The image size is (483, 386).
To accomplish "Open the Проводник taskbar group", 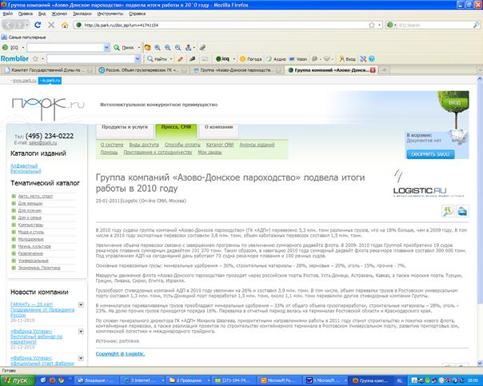I will click(x=188, y=380).
